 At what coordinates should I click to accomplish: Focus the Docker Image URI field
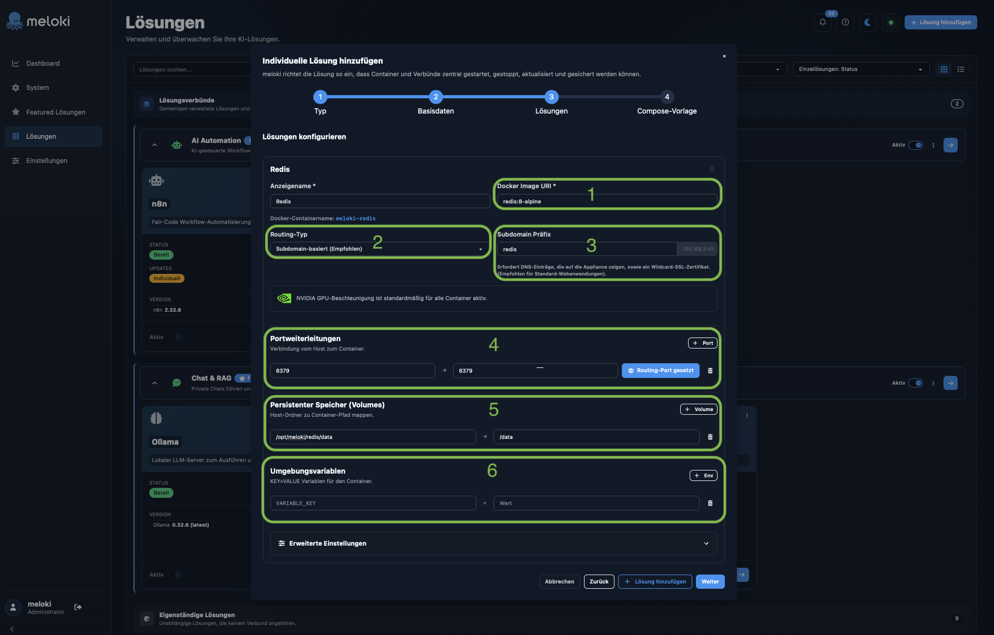coord(607,201)
